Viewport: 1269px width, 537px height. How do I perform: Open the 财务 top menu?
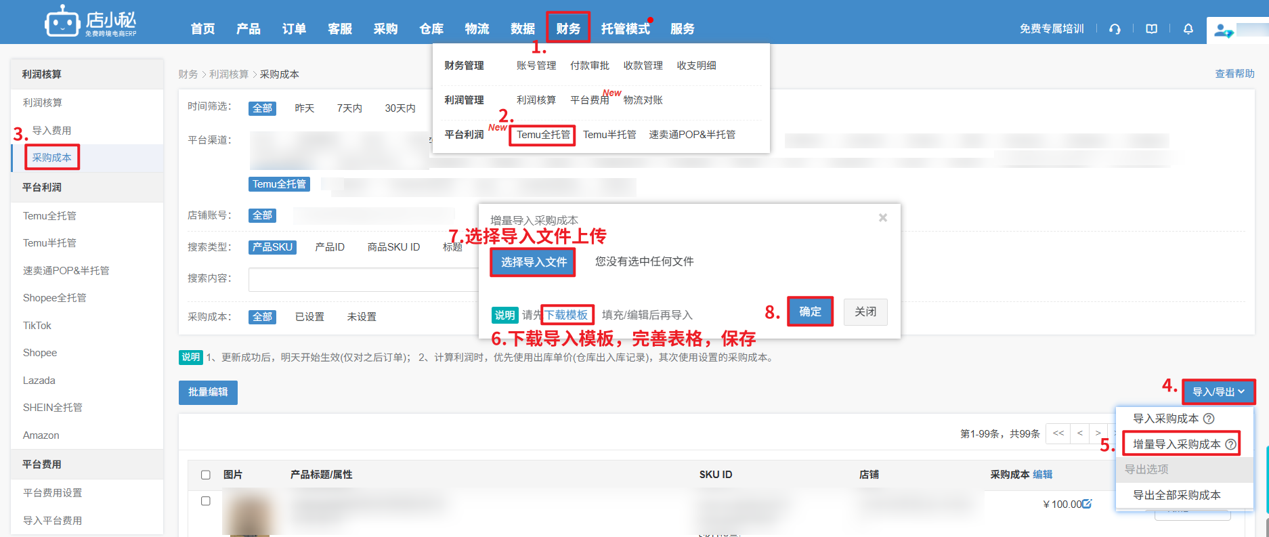(x=568, y=28)
